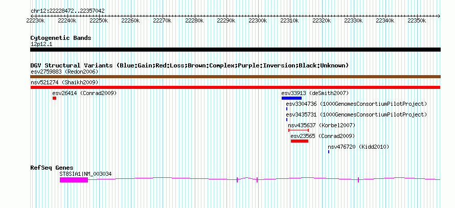Click the 22300k ruler position
455x208 pixels.
[258, 20]
